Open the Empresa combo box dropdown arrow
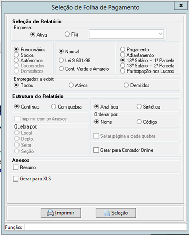Image resolution: width=189 pixels, height=235 pixels. click(x=160, y=34)
